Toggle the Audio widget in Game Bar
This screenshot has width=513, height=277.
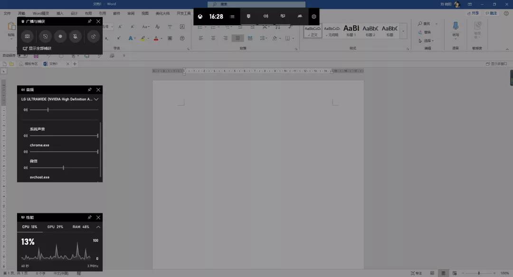pyautogui.click(x=266, y=16)
